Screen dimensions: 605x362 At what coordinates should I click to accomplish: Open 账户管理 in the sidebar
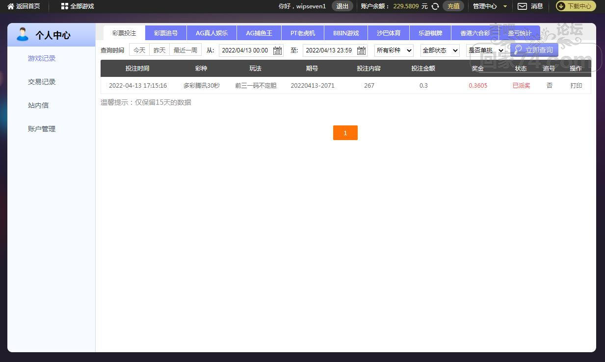point(42,129)
